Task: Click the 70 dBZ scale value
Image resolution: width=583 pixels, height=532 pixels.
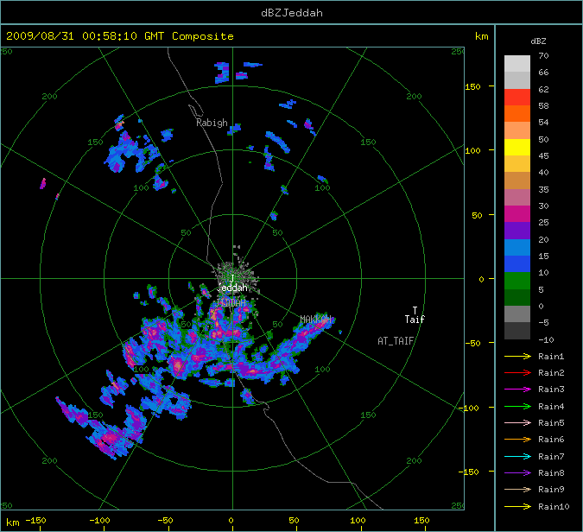Action: click(543, 56)
